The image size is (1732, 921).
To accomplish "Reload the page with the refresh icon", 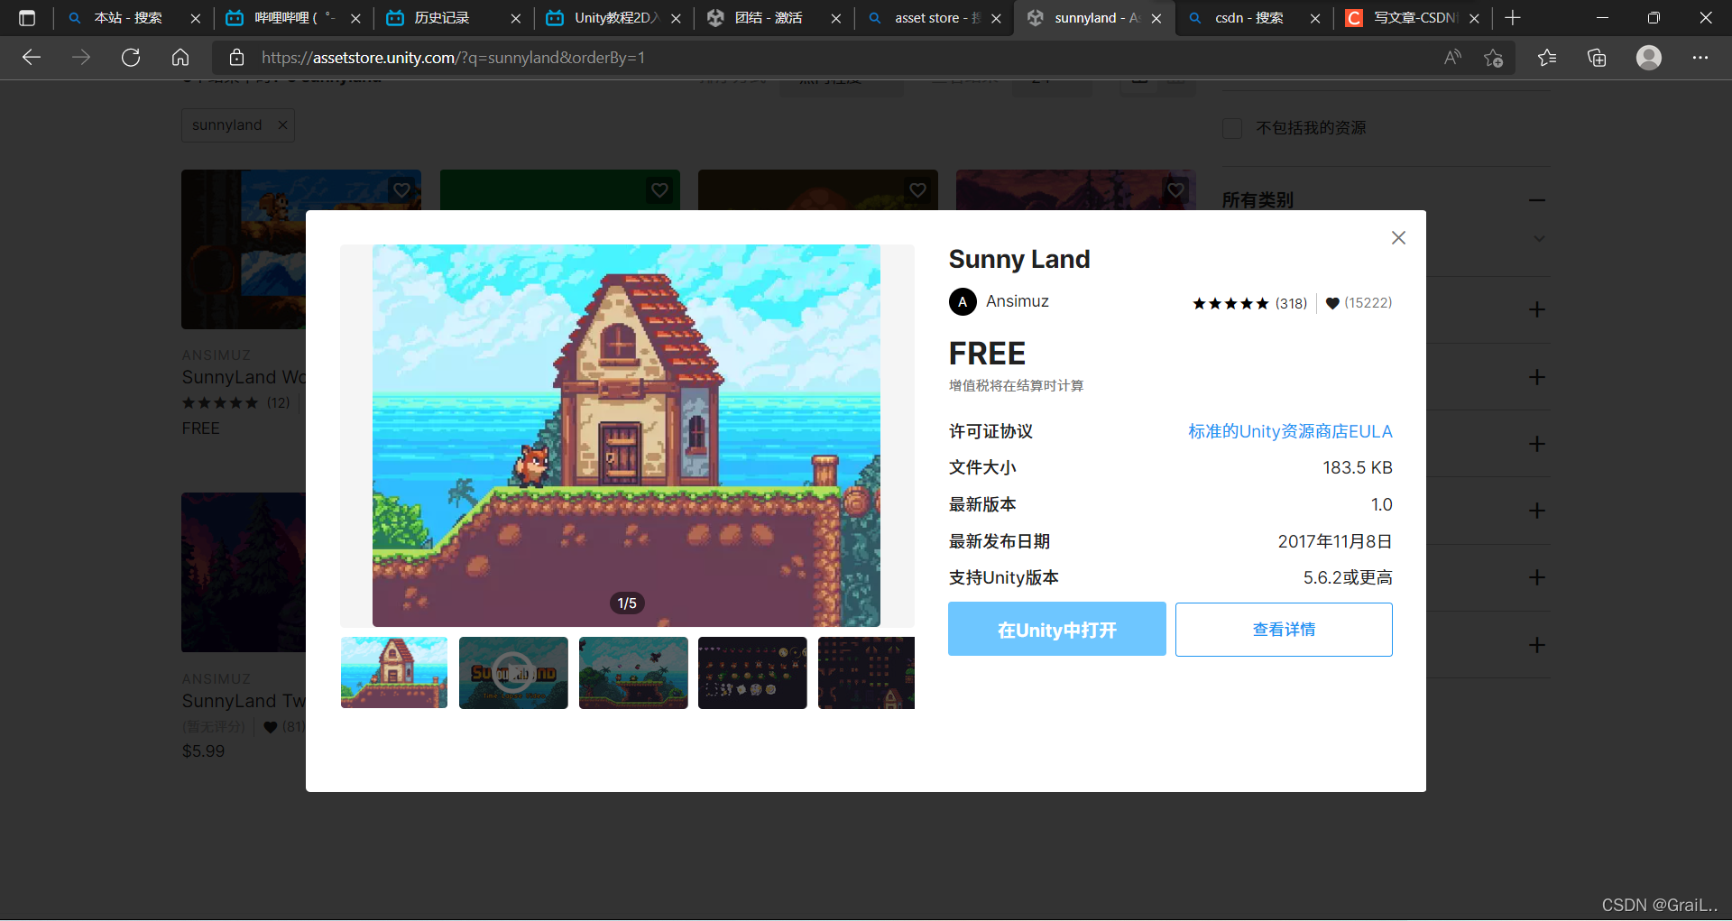I will [131, 58].
